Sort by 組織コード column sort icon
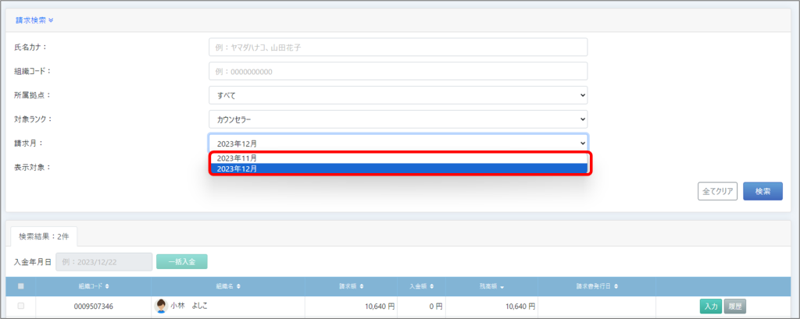The image size is (800, 319). 107,286
